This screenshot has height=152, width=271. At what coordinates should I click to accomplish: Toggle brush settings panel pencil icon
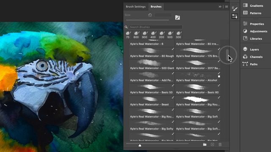177,17
